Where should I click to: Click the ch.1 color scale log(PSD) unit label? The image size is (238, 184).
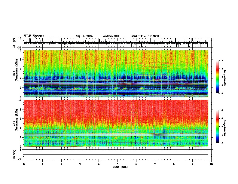(x=225, y=78)
